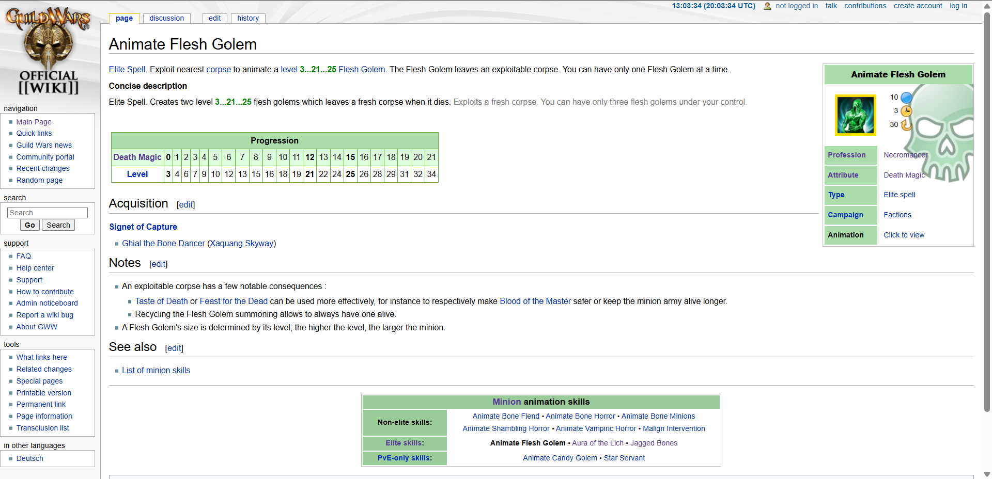The image size is (992, 479).
Task: Click the log in link
Action: click(958, 6)
